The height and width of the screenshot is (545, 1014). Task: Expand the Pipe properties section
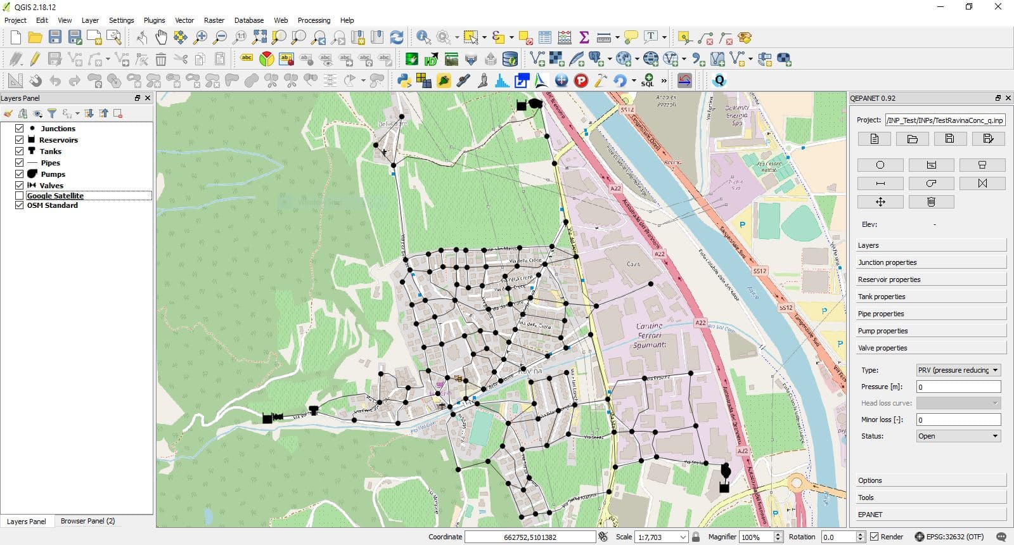pos(930,314)
